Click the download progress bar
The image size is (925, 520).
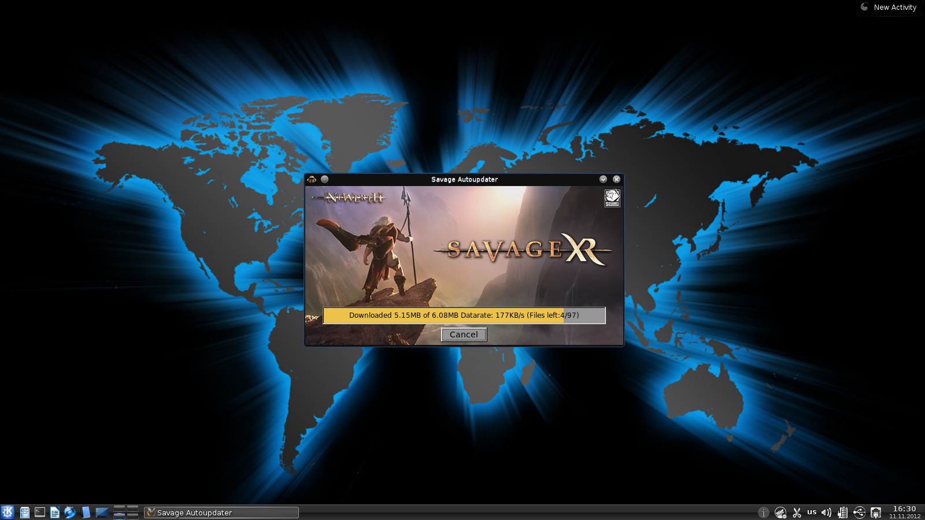pyautogui.click(x=464, y=315)
